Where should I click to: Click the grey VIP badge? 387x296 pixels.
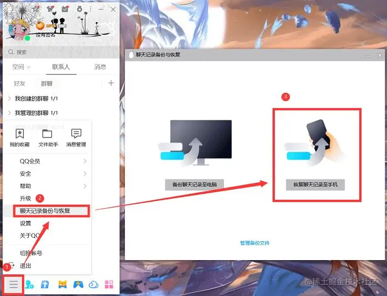point(62,25)
